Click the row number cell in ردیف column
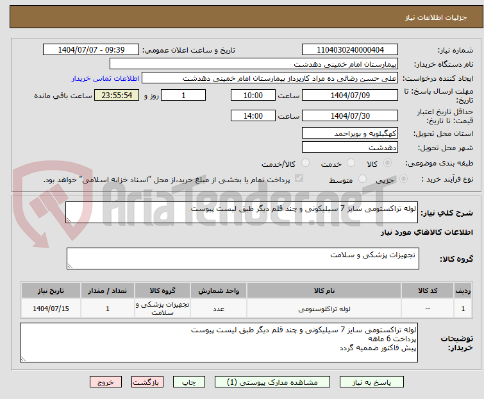The height and width of the screenshot is (399, 484). pos(463,309)
